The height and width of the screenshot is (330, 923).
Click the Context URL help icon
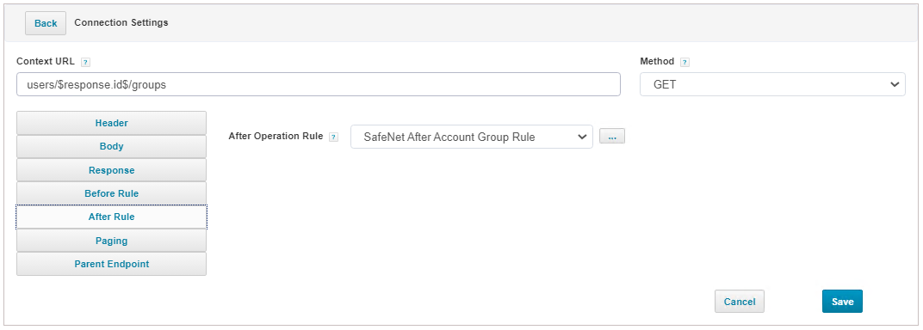coord(85,62)
